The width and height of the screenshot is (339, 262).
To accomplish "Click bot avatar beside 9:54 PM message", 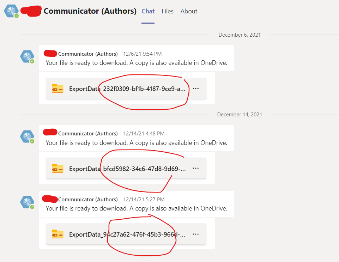I will (x=27, y=57).
